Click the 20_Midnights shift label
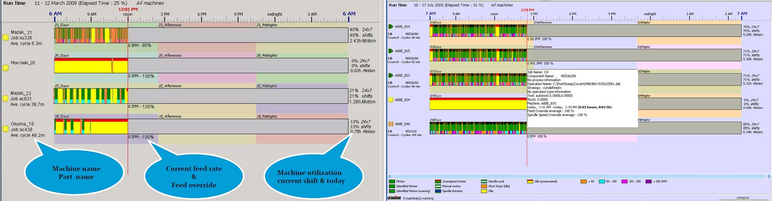The width and height of the screenshot is (772, 201). click(x=267, y=55)
